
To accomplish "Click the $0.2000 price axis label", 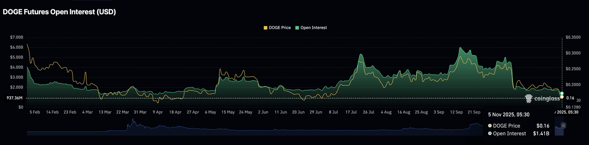I will 573,85.
